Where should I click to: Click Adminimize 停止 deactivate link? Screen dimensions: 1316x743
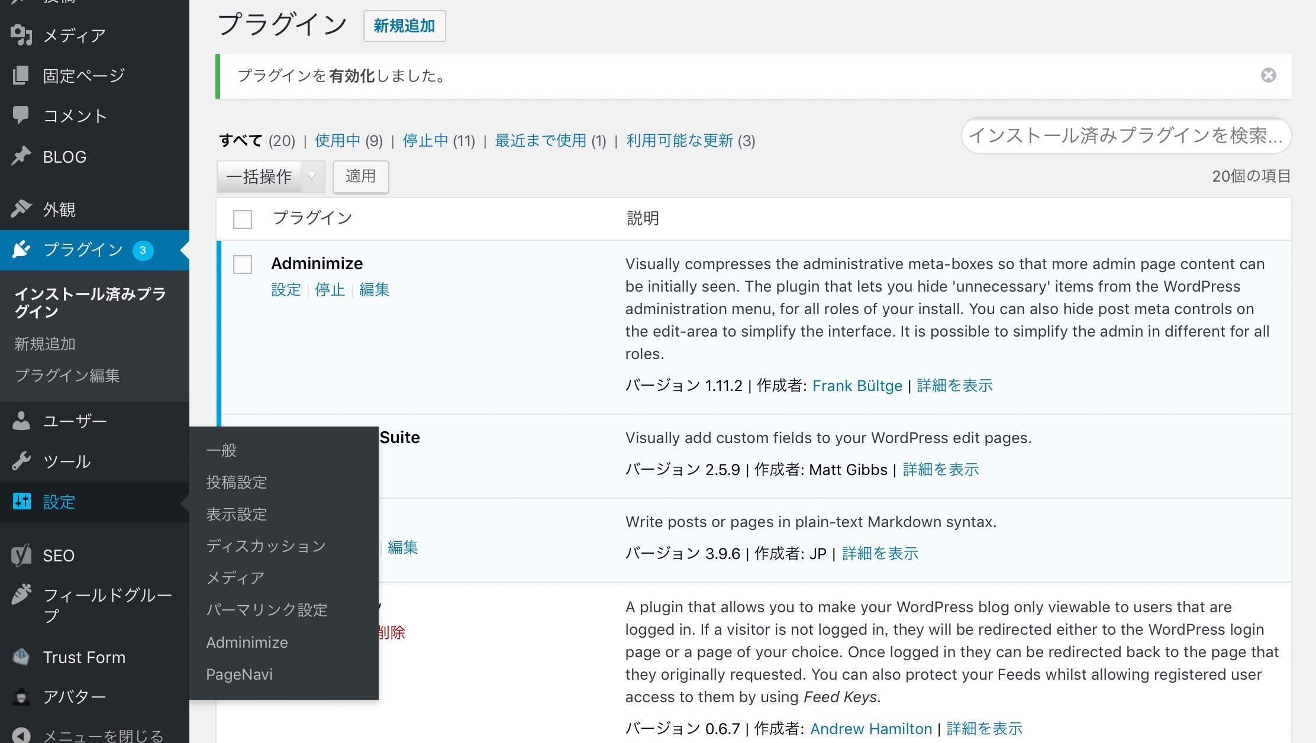[x=330, y=289]
